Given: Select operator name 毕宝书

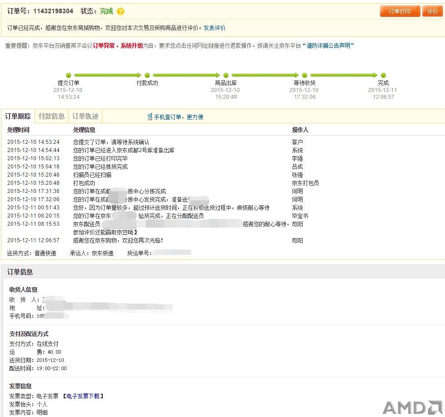Looking at the screenshot, I should click(x=300, y=216).
